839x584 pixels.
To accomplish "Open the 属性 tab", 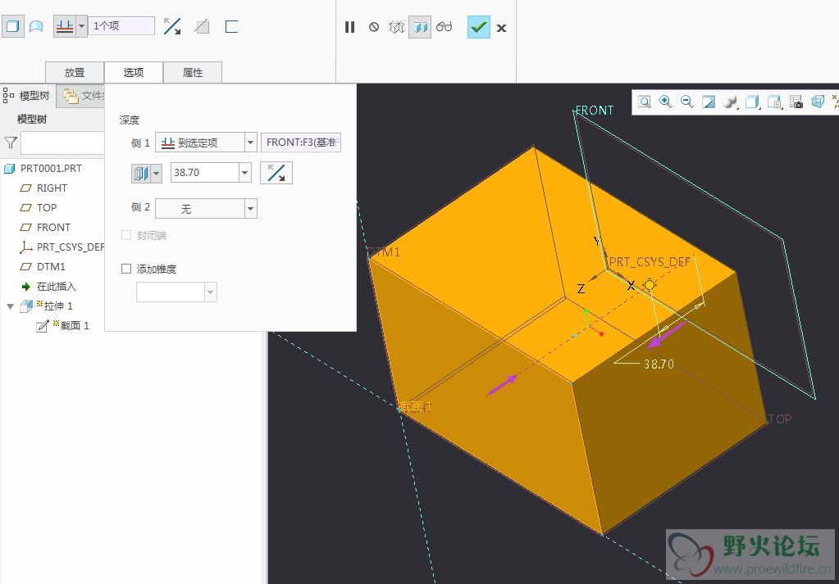I will [193, 72].
